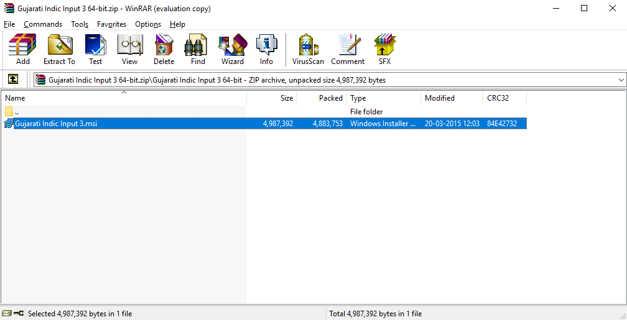627x320 pixels.
Task: Click the archive path text field
Action: (x=330, y=80)
